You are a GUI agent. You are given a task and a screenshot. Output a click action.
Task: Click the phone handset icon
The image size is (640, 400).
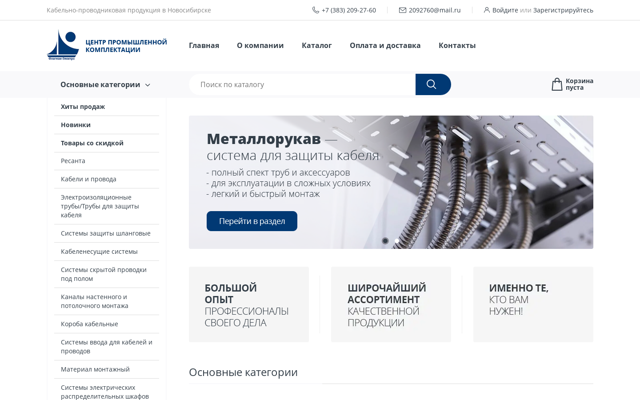[316, 10]
